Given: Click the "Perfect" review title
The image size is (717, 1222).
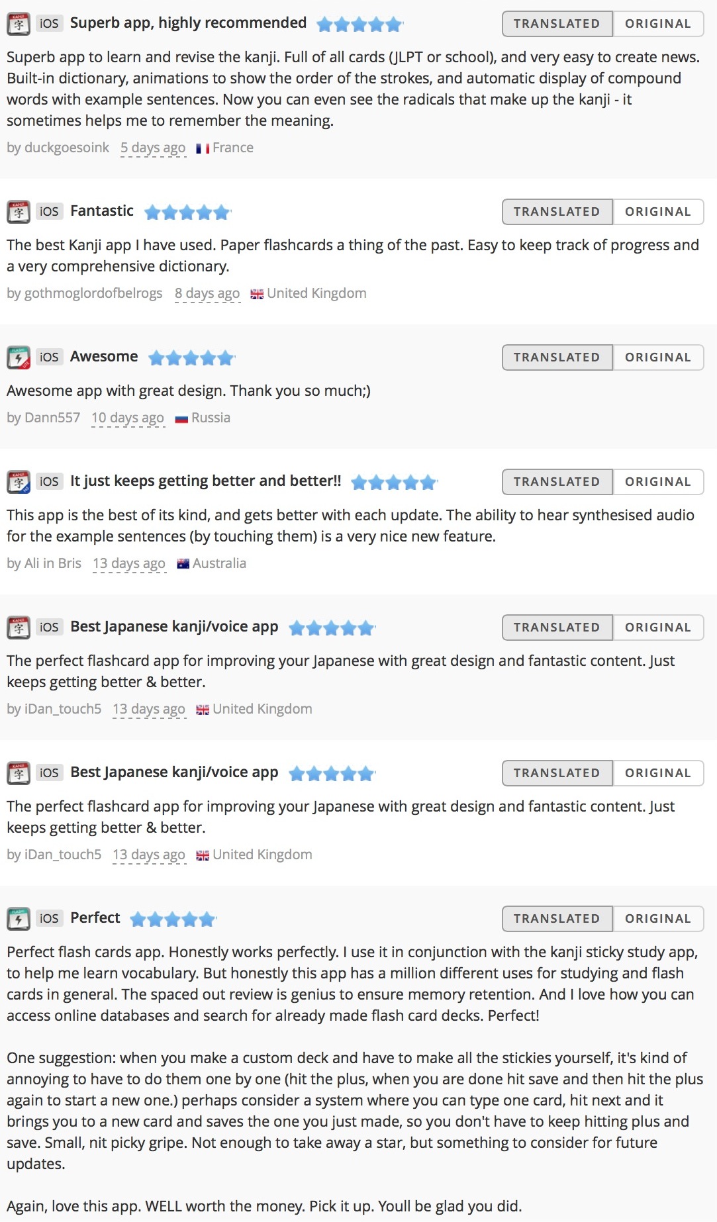Looking at the screenshot, I should [x=95, y=917].
